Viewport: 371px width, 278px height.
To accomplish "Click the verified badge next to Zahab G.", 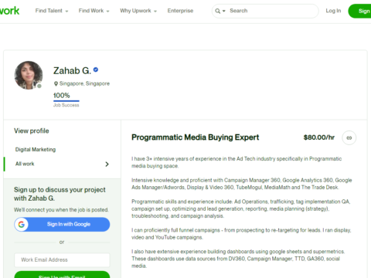I will (x=96, y=69).
